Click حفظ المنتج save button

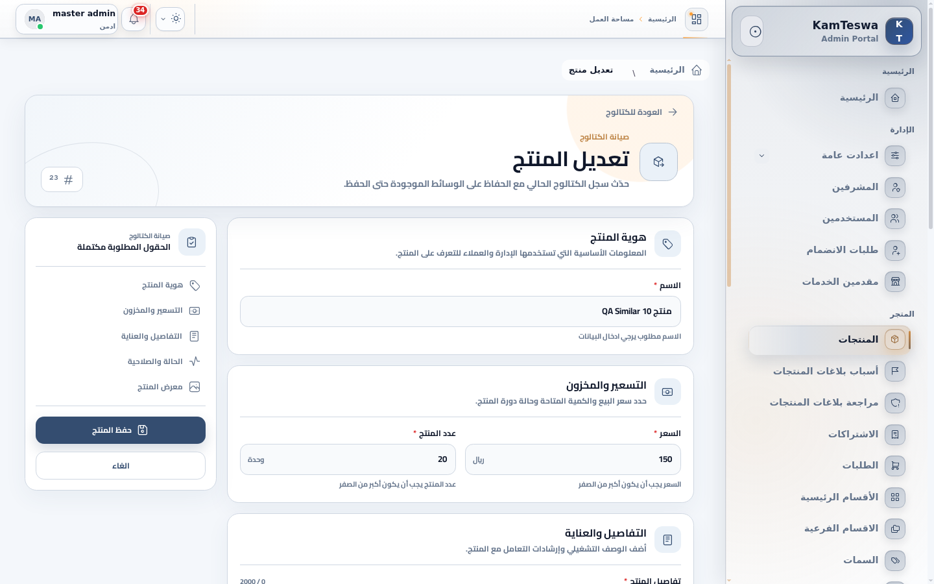[121, 430]
